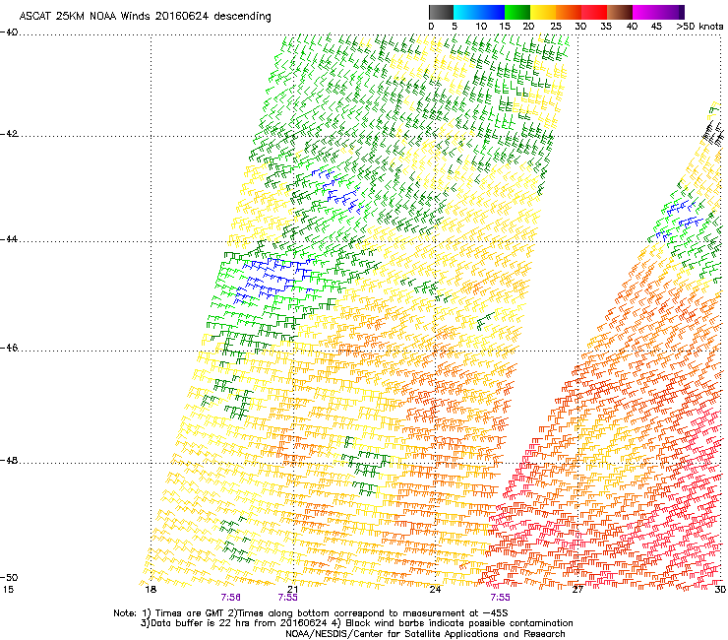This screenshot has height=640, width=728.
Task: Click the '45' legend scale label
Action: click(656, 27)
